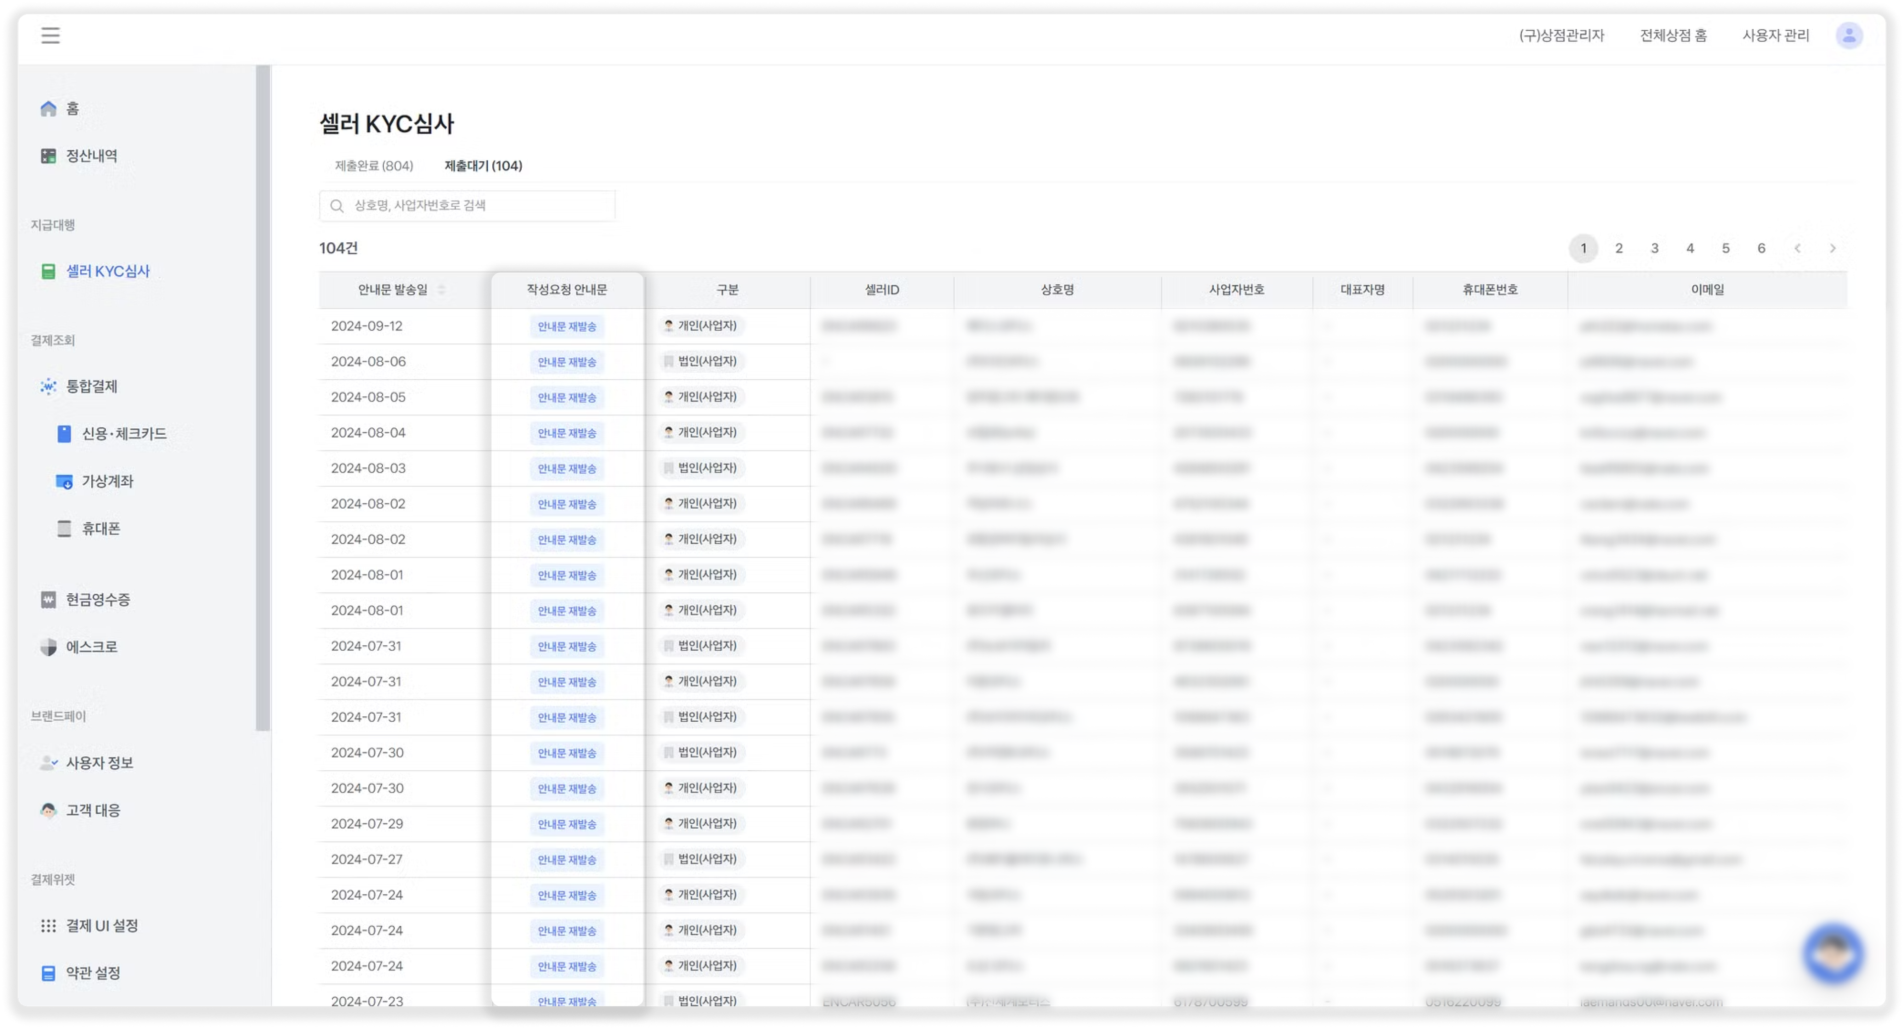Screen dimensions: 1904x1028
Task: Open 결제 UI 설정 grid icon
Action: (x=48, y=926)
